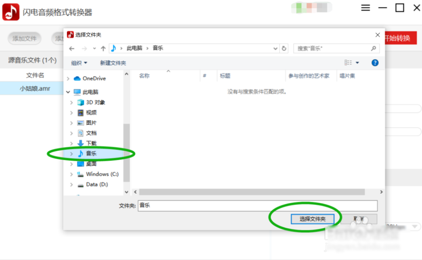Image resolution: width=422 pixels, height=260 pixels.
Task: Open the help question mark icon
Action: [375, 63]
